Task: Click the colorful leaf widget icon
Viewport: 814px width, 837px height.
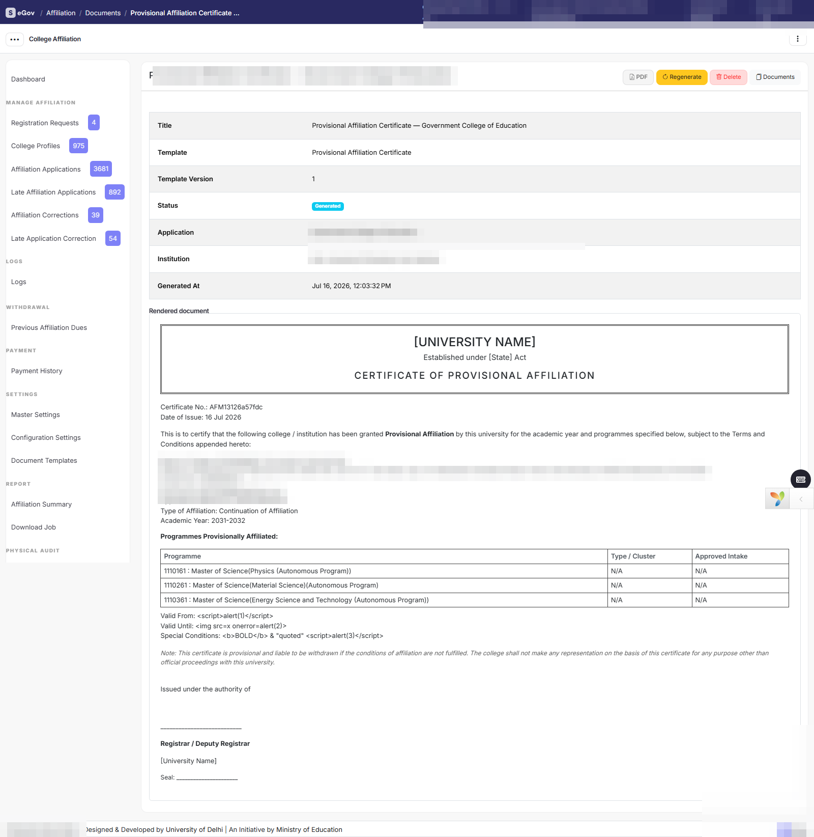Action: 777,498
